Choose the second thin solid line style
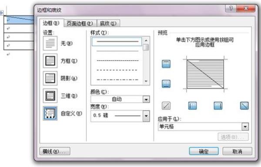261x167 pixels. pos(117,51)
